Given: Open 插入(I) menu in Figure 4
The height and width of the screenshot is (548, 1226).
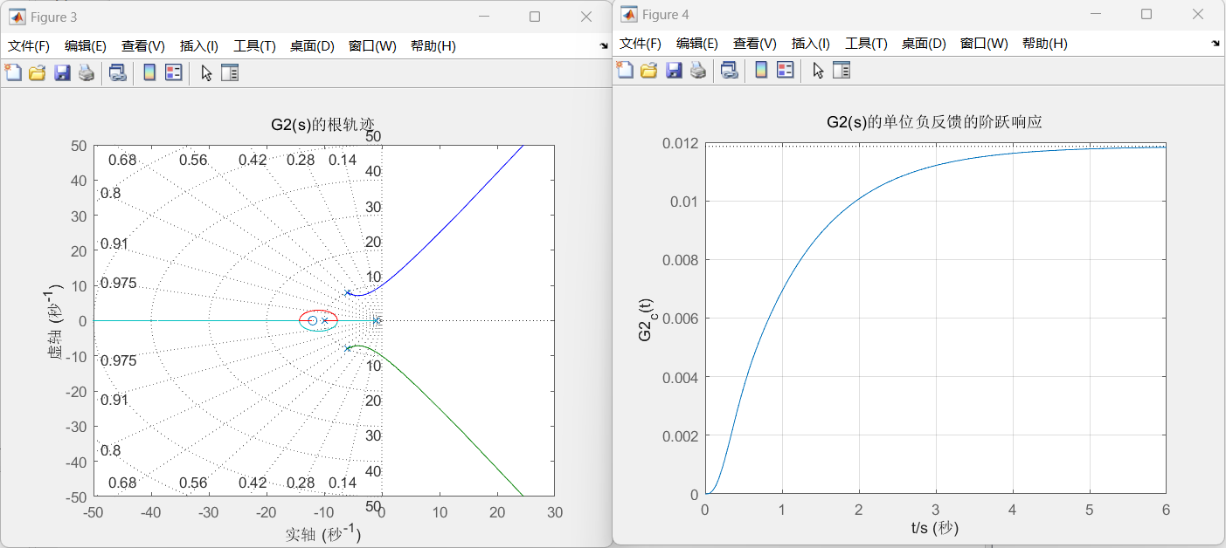Looking at the screenshot, I should [x=811, y=44].
